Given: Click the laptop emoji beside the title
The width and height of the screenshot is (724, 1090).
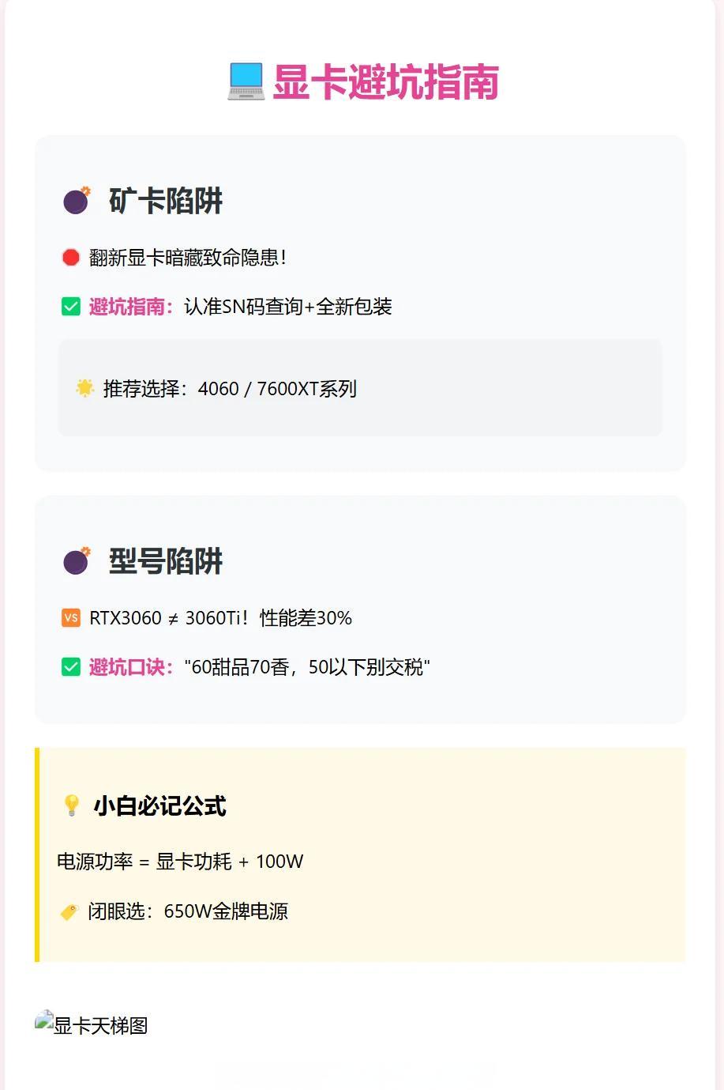Looking at the screenshot, I should pos(246,81).
